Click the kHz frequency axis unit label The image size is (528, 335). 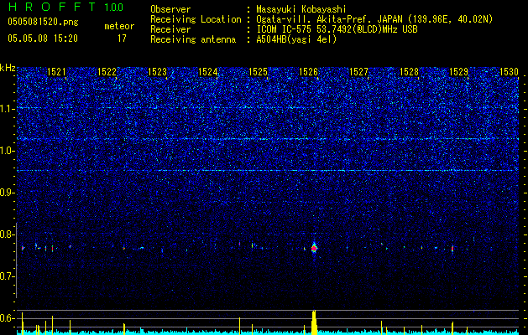point(8,68)
